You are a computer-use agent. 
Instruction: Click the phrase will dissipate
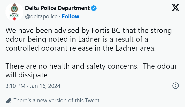pos(27,75)
